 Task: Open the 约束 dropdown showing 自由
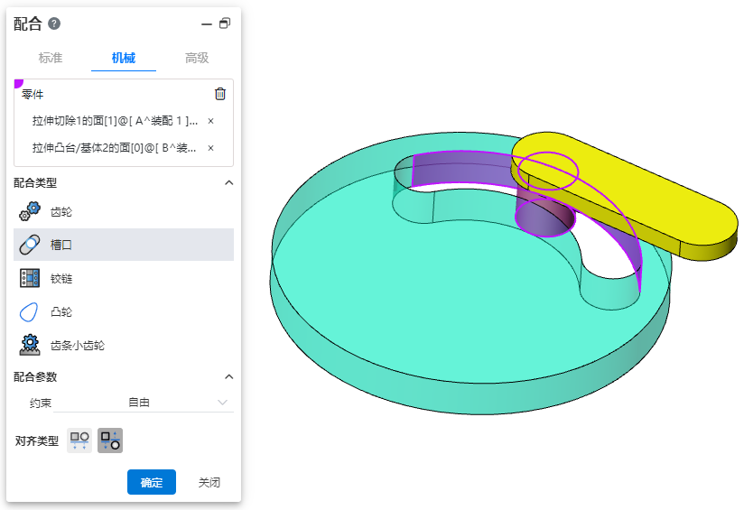click(x=140, y=403)
